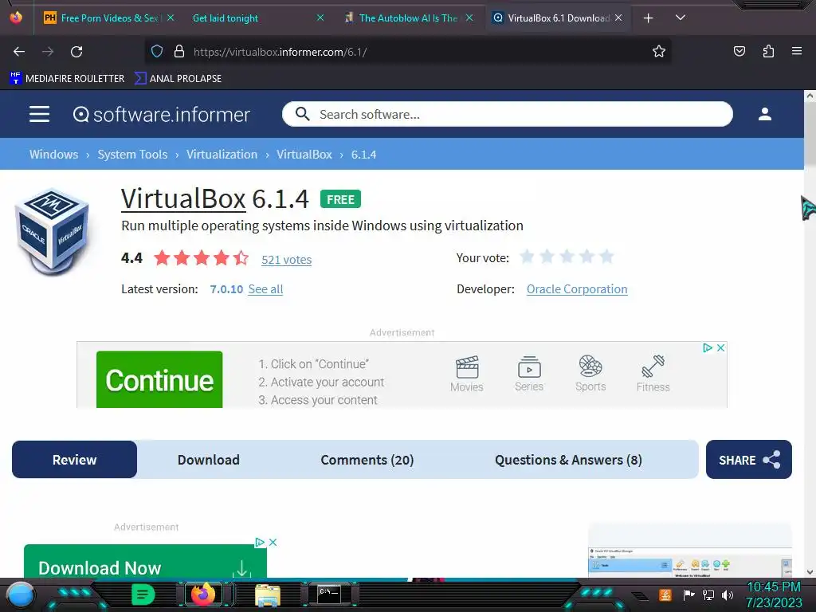
Task: Open the site hamburger menu
Action: pos(40,114)
